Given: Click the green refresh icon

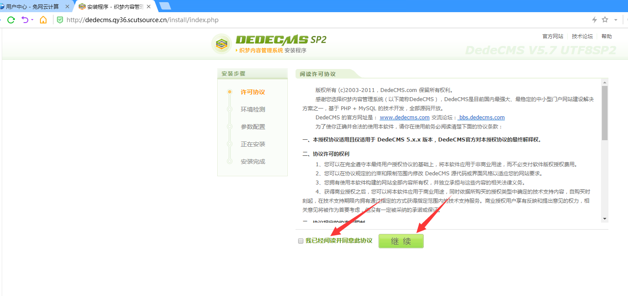Looking at the screenshot, I should pyautogui.click(x=10, y=20).
